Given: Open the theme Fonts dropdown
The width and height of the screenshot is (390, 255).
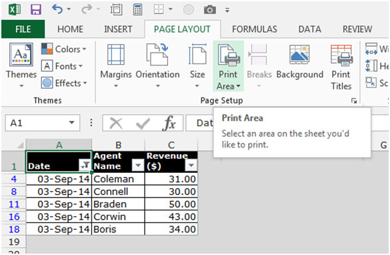Looking at the screenshot, I should [62, 66].
